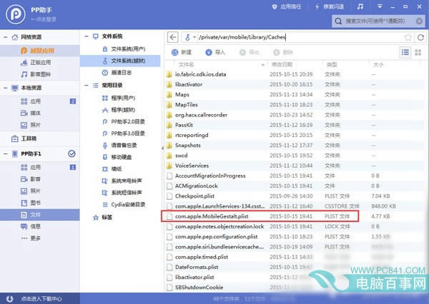Open the download center icon at bottom left
Image resolution: width=429 pixels, height=304 pixels.
click(x=9, y=298)
